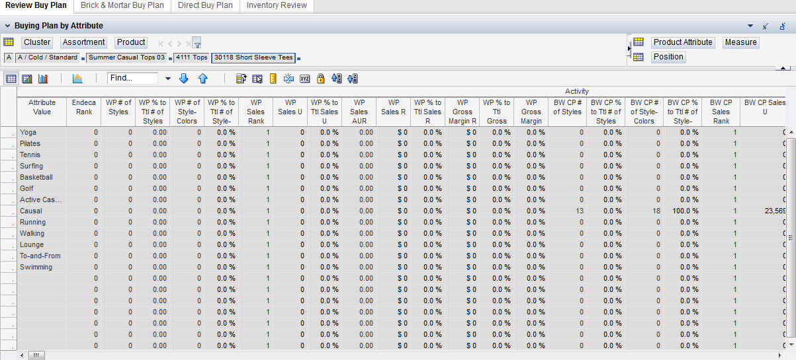Click the vertical scrollbar thumb
The image size is (796, 360).
(x=791, y=238)
